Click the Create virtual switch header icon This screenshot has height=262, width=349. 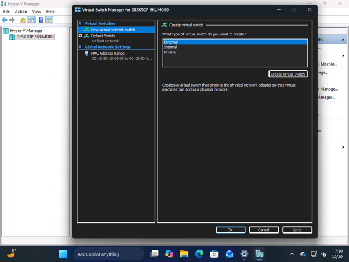[164, 25]
